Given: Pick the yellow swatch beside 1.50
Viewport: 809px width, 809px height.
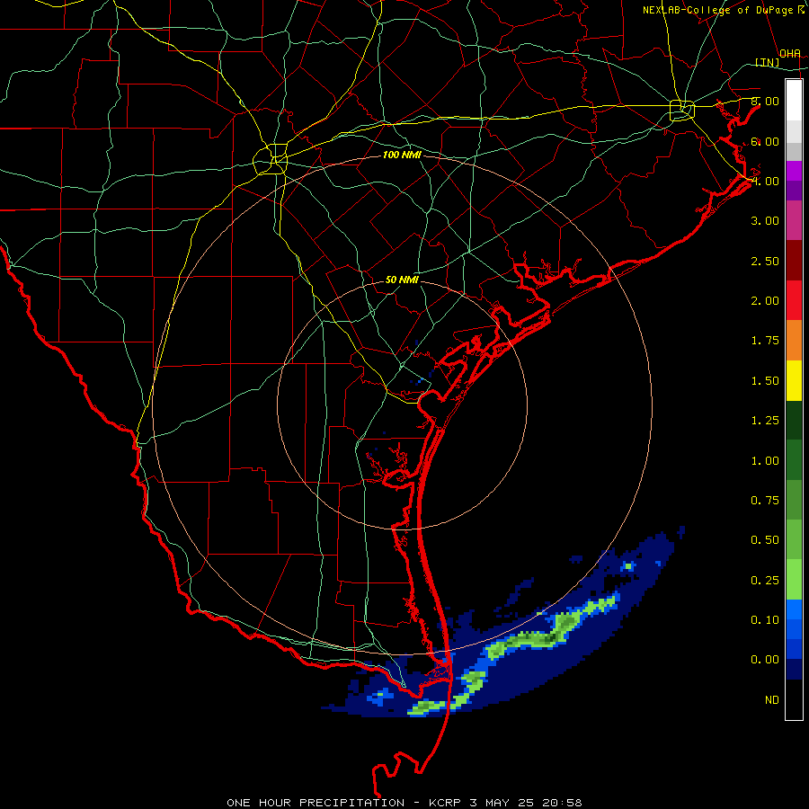Looking at the screenshot, I should click(x=794, y=381).
